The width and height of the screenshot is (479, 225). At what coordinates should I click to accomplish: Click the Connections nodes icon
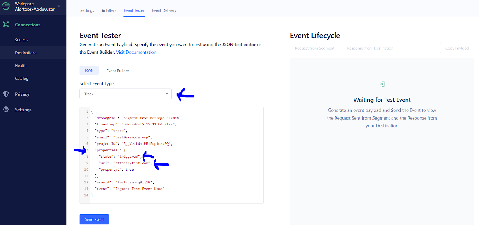[x=6, y=25]
